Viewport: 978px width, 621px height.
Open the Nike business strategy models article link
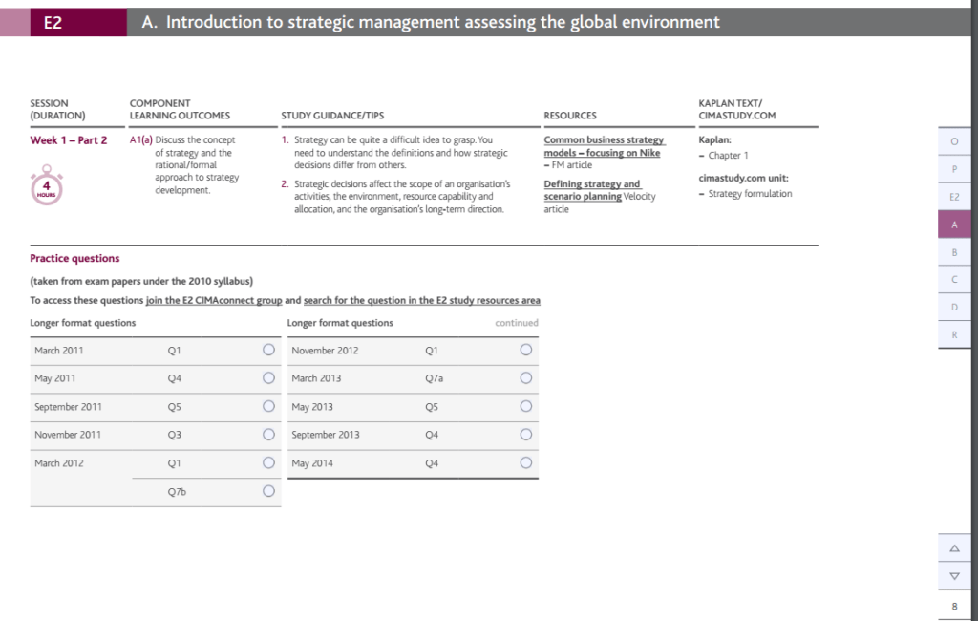(603, 146)
